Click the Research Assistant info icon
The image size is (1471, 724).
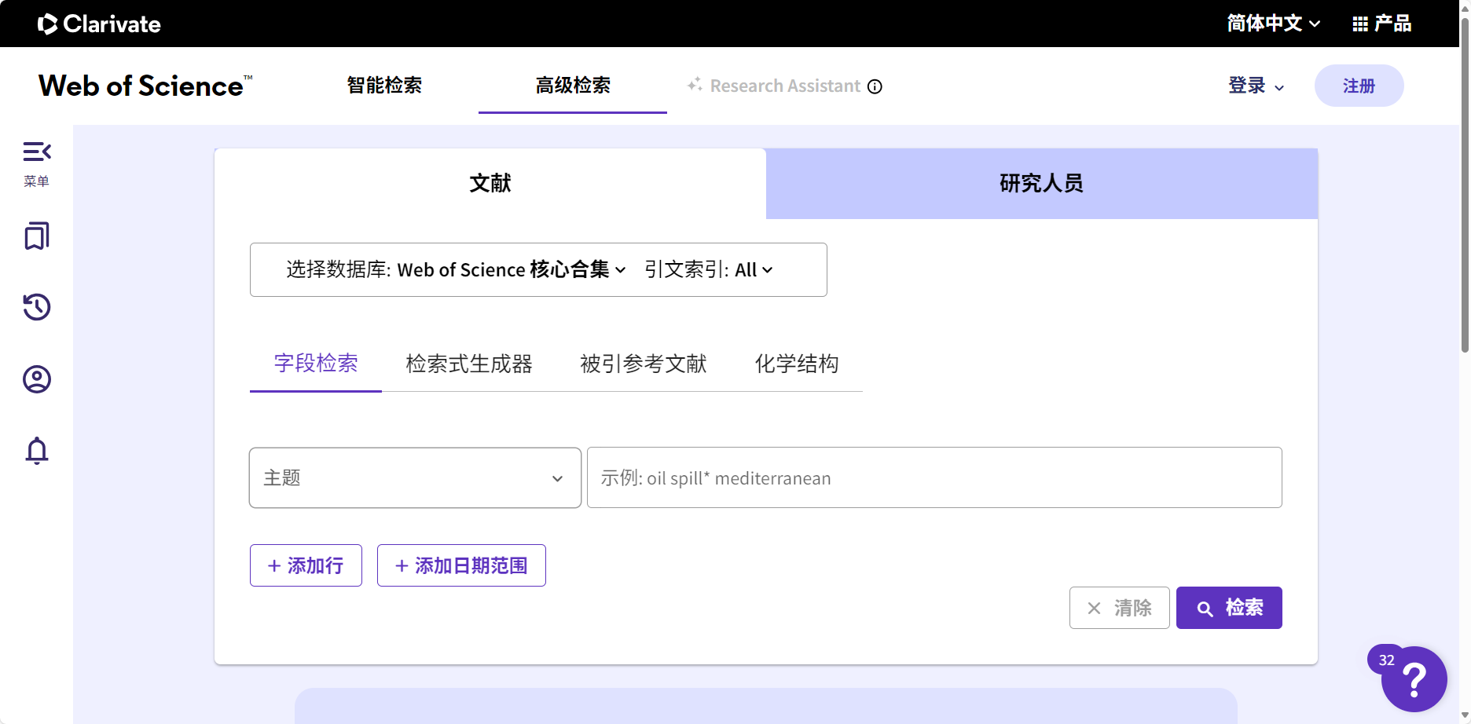point(875,86)
